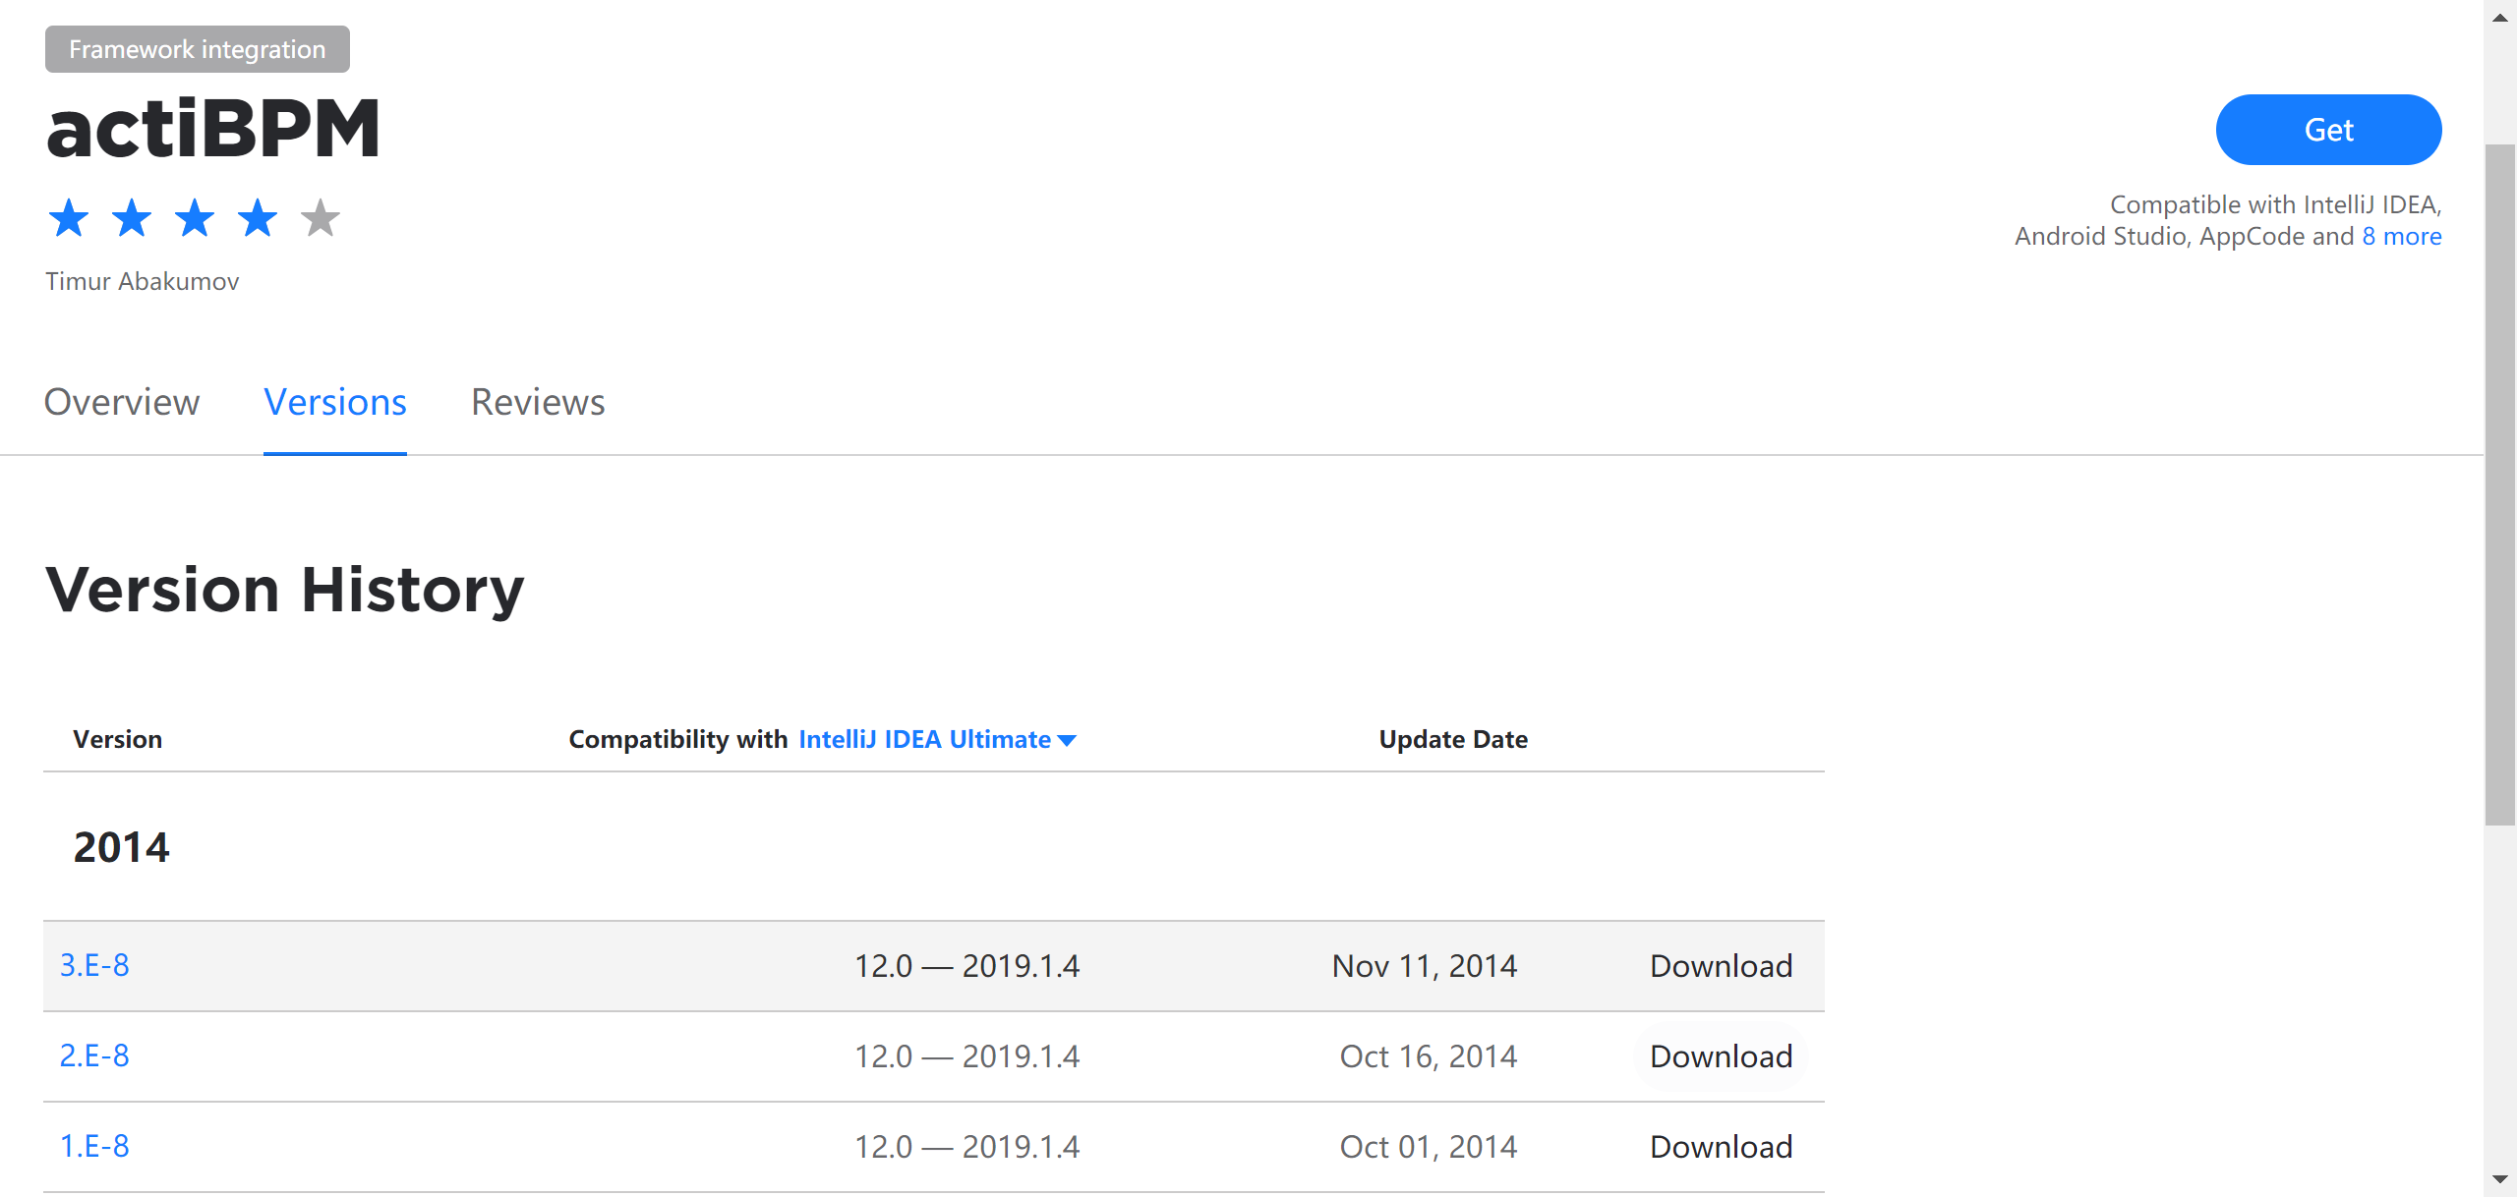The image size is (2517, 1197).
Task: Click the actiBPM plugin title
Action: 213,129
